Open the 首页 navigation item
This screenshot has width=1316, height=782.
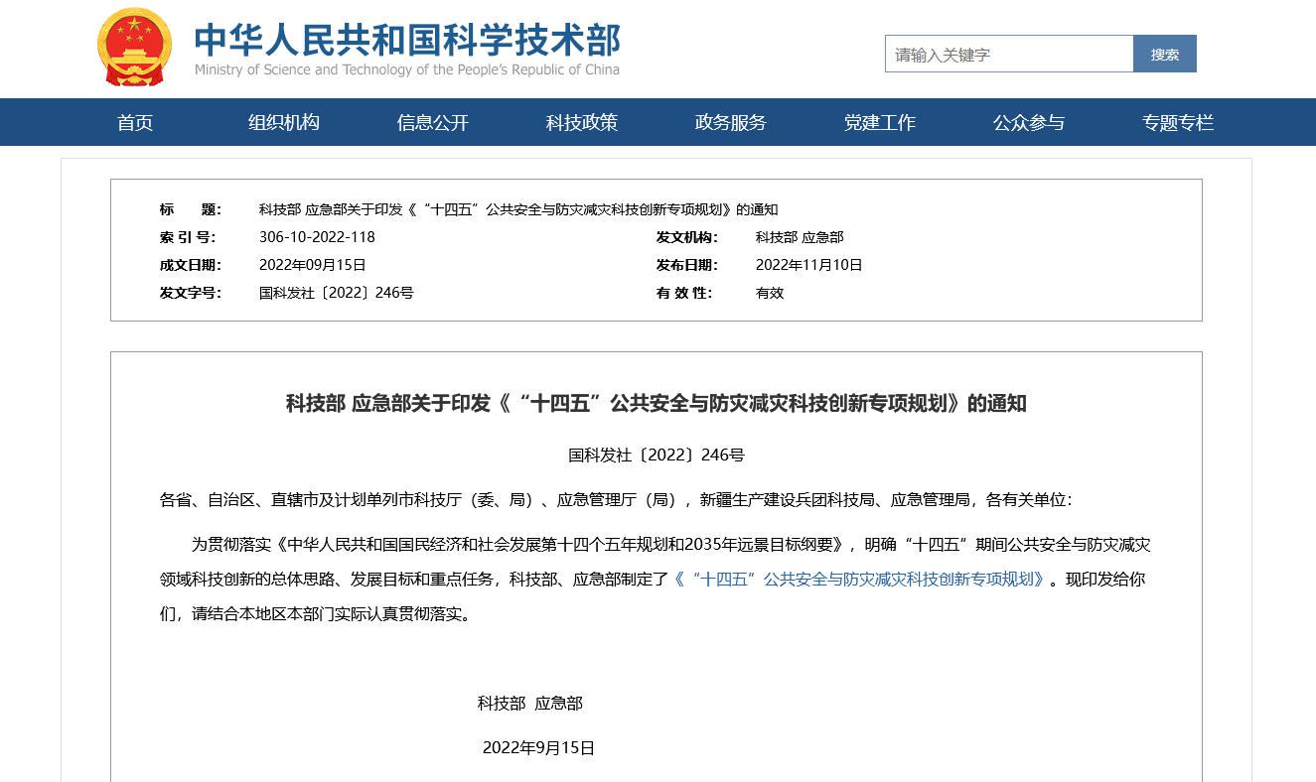135,123
